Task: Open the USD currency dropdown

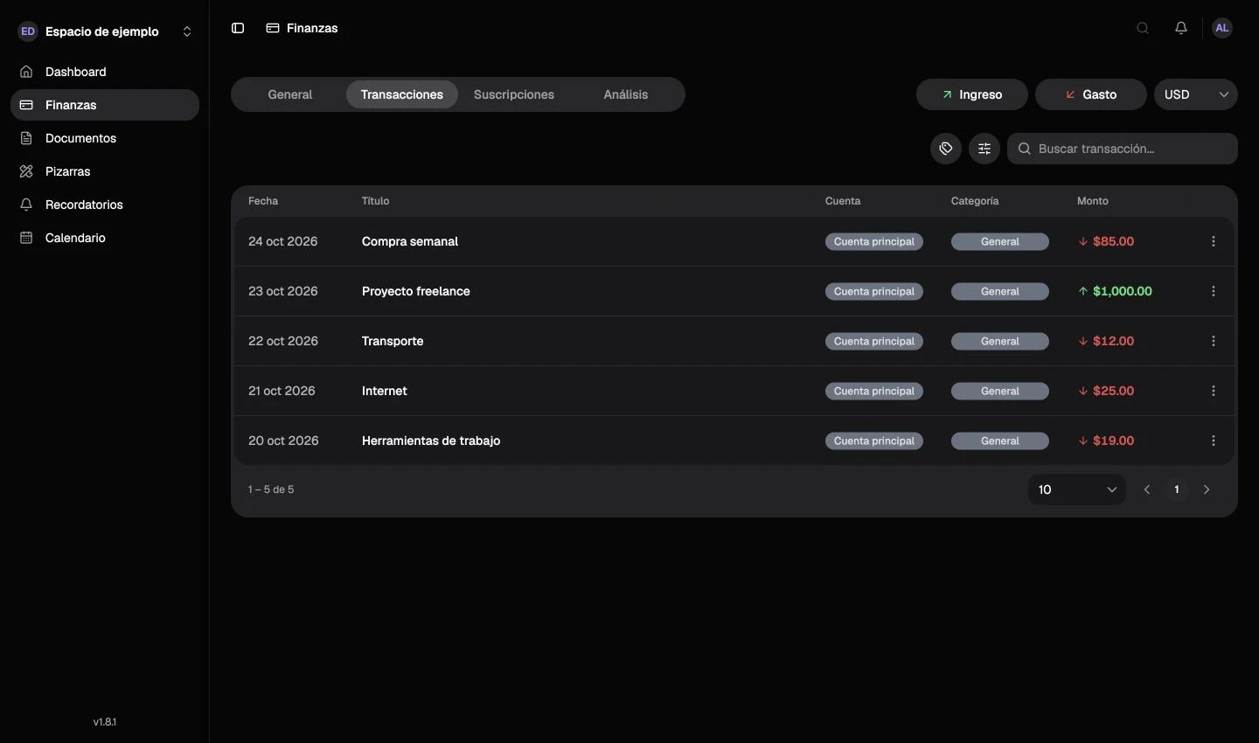Action: click(x=1196, y=94)
